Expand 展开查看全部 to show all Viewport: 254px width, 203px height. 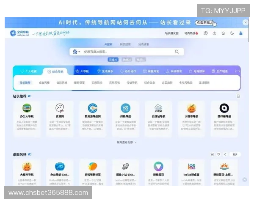pyautogui.click(x=127, y=142)
